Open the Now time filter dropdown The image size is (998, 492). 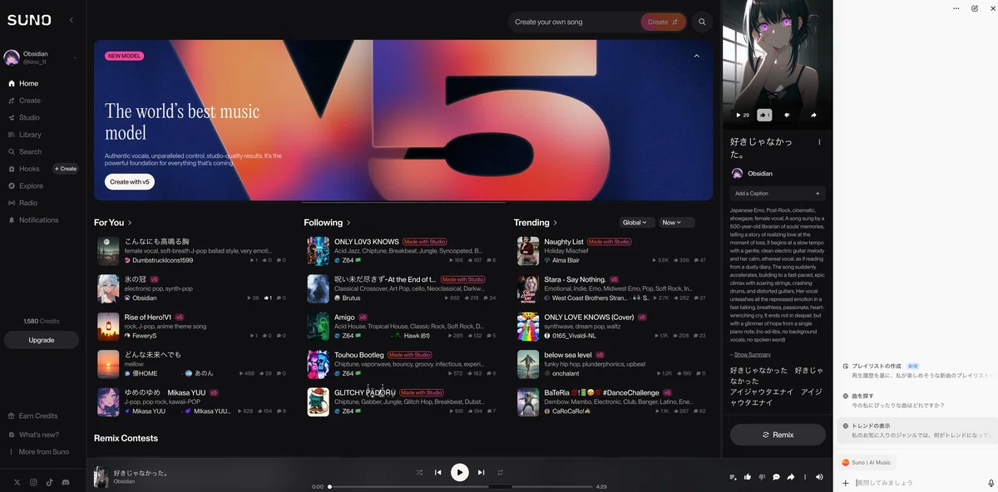pos(676,223)
